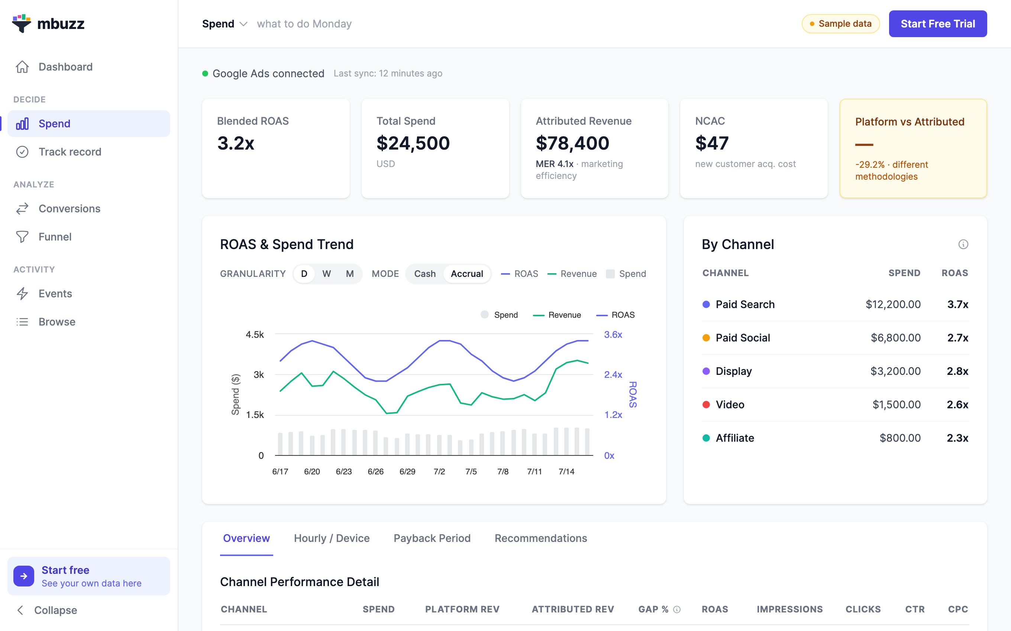Screen dimensions: 1011x631
Task: Click the Events lightning bolt icon
Action: 22,294
